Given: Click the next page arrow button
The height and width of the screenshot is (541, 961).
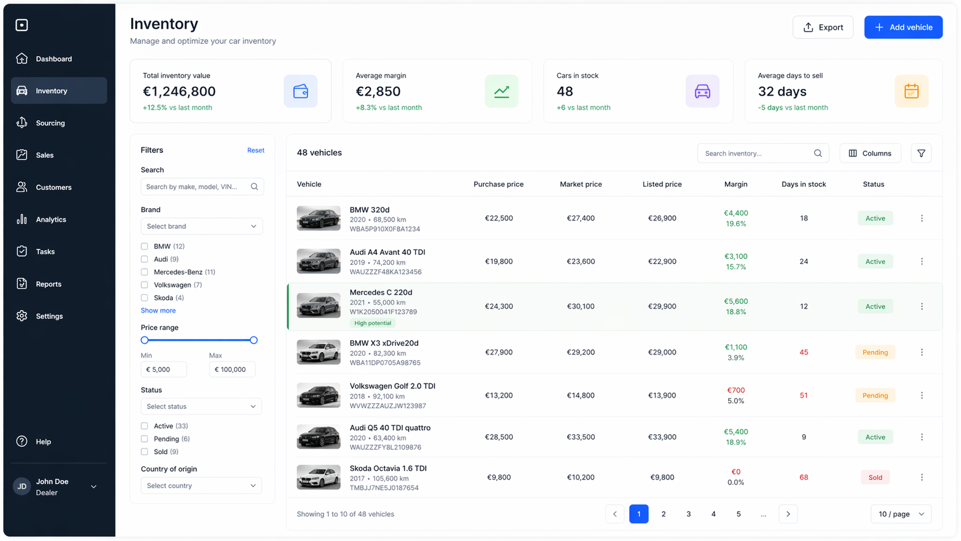Looking at the screenshot, I should [788, 514].
